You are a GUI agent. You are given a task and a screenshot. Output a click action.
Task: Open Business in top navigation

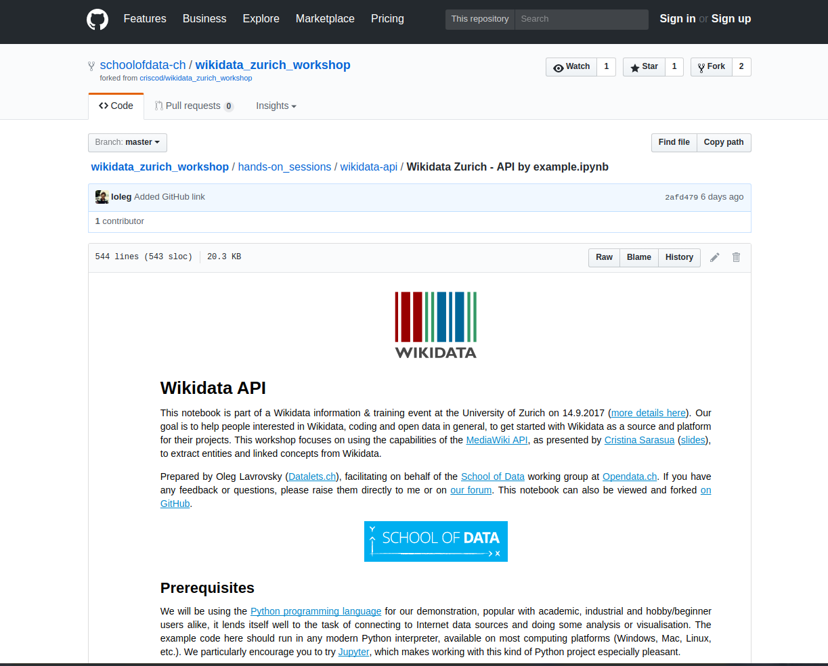click(204, 19)
